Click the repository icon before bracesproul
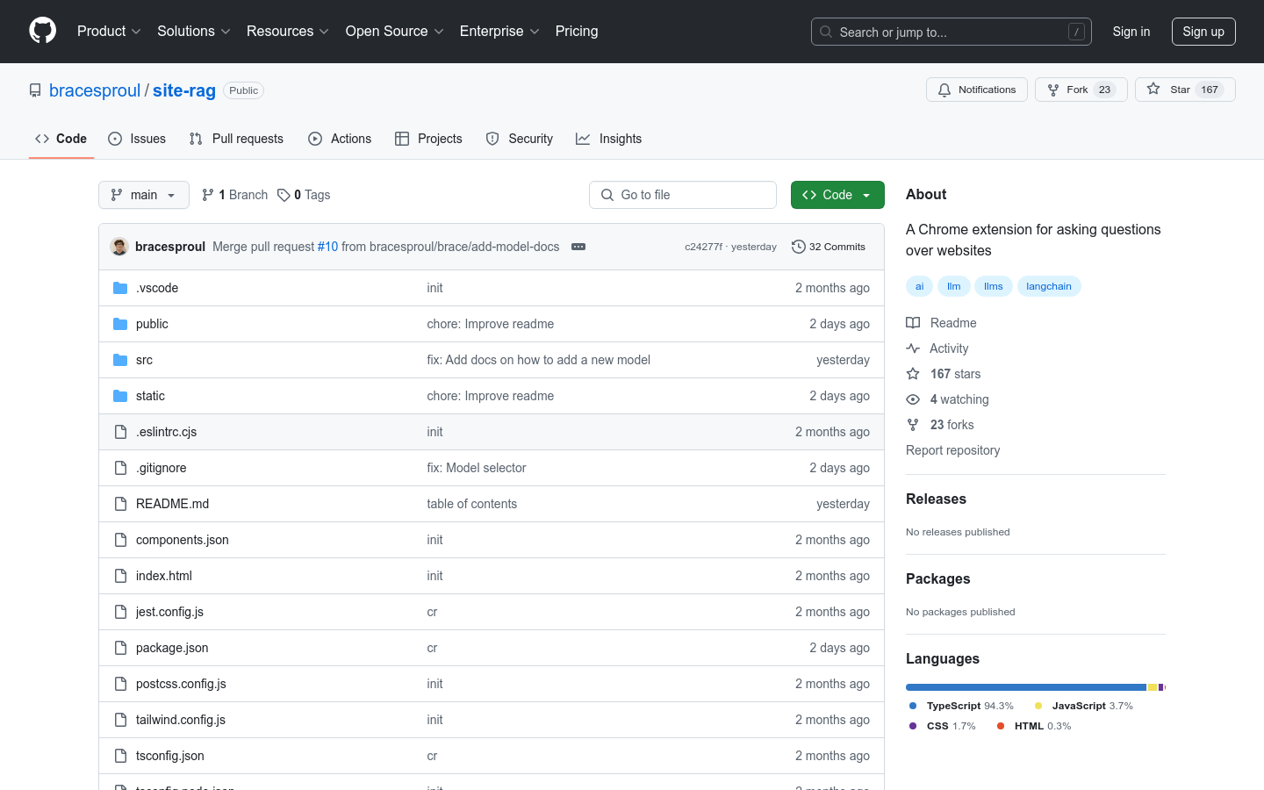1264x790 pixels. coord(35,90)
